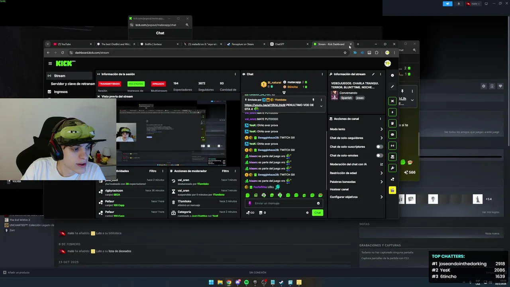Open pinned message three-dot options
Screen dimensions: 510x287
(321, 100)
